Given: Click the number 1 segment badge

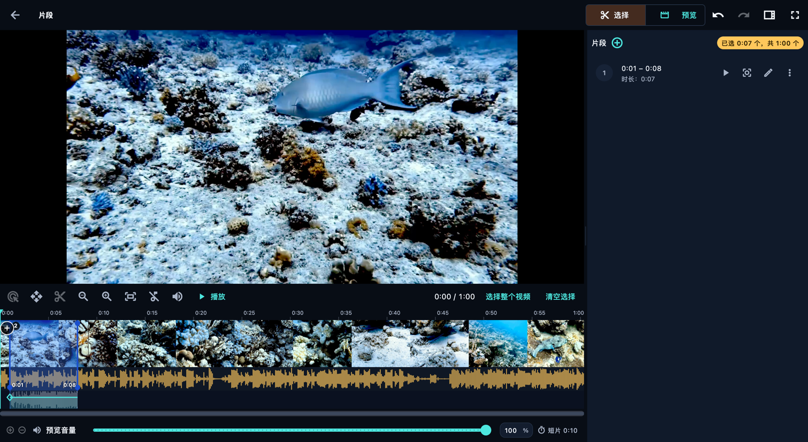Looking at the screenshot, I should point(604,73).
